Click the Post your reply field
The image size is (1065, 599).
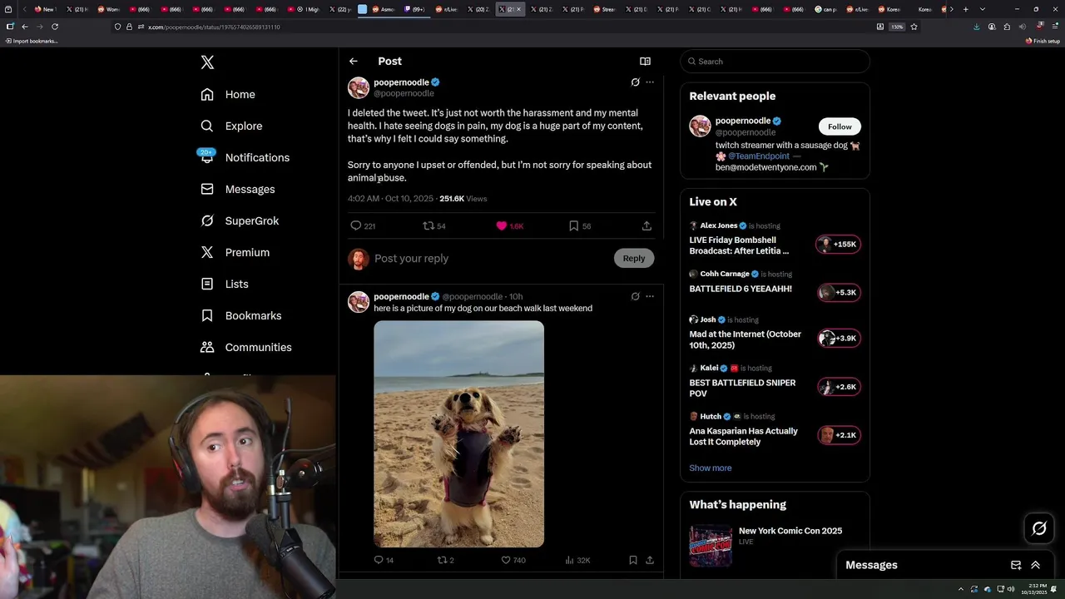click(491, 258)
